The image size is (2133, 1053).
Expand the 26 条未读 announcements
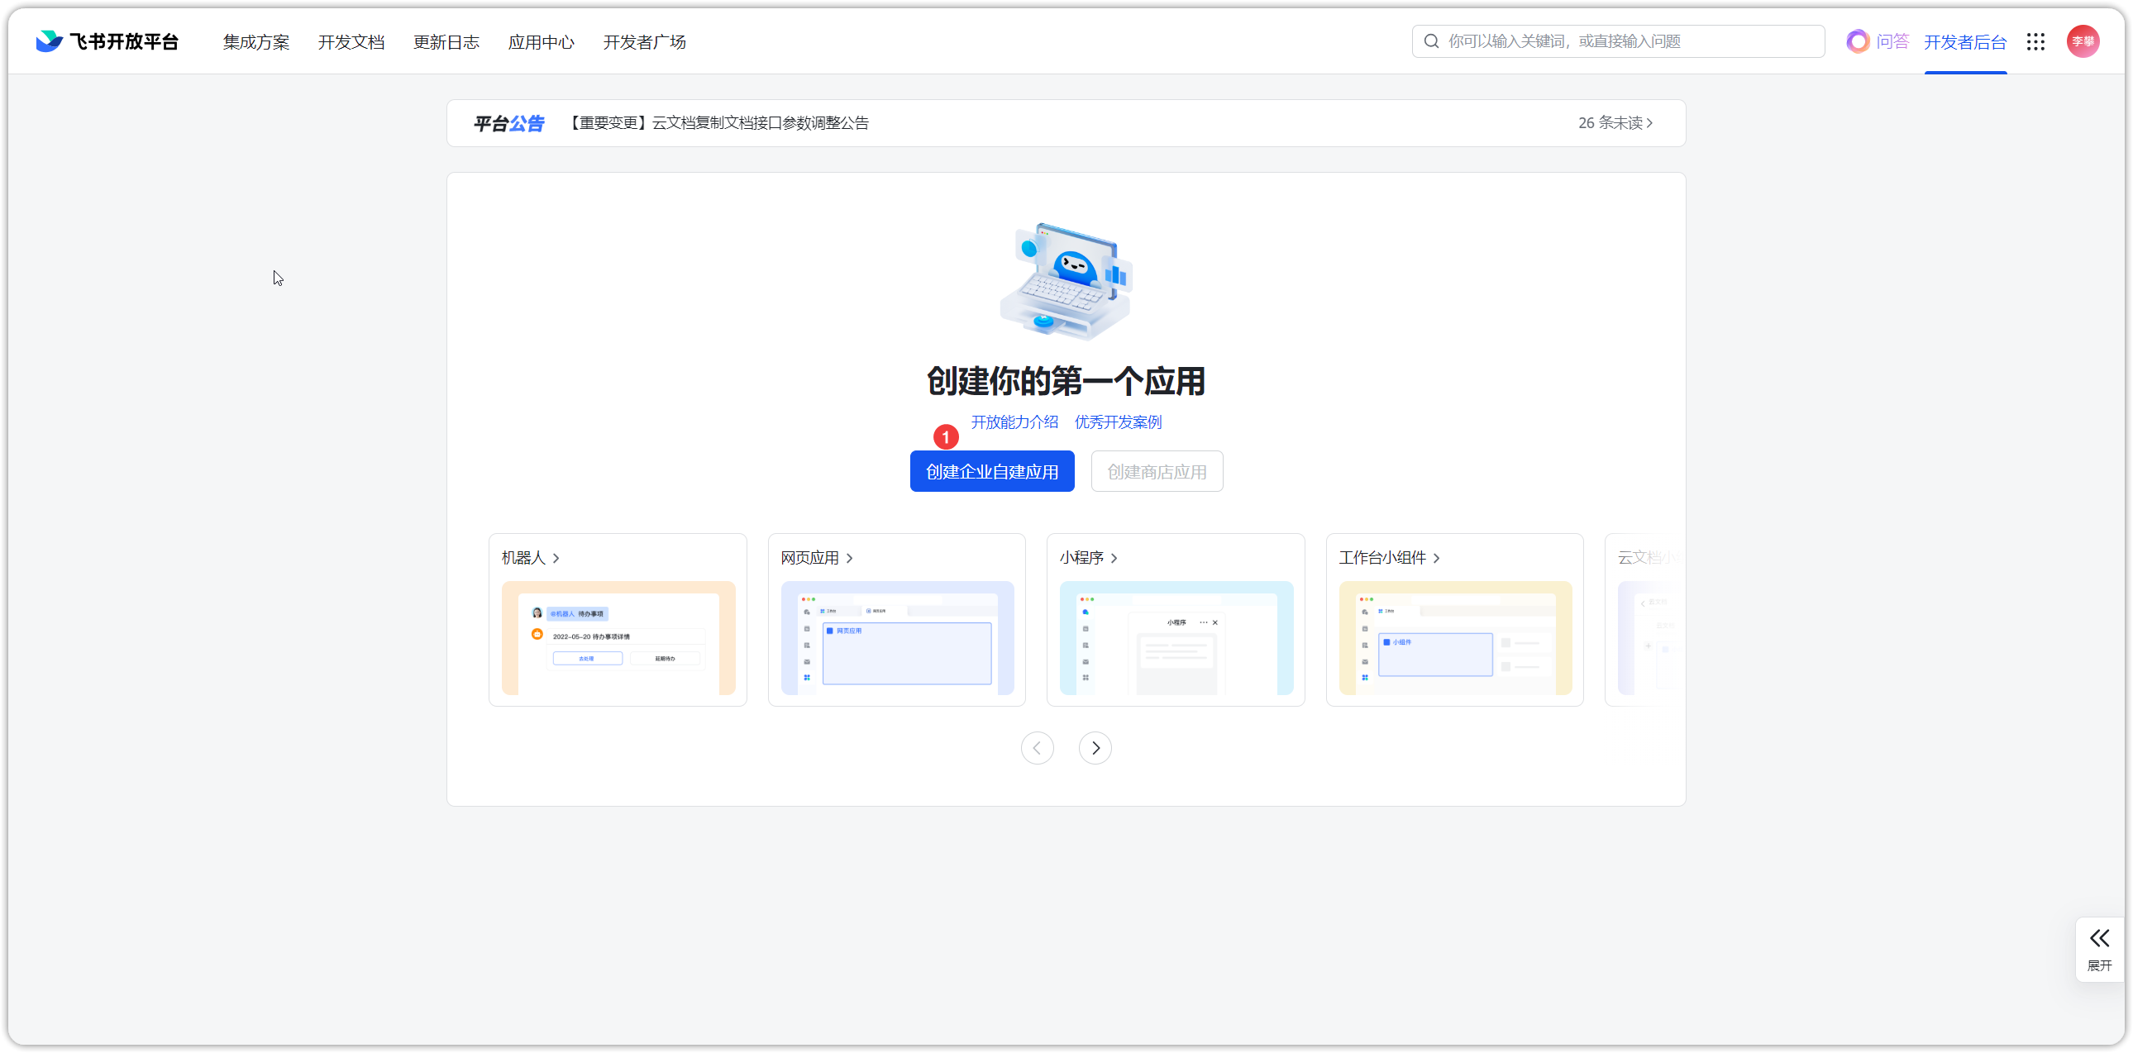tap(1615, 122)
